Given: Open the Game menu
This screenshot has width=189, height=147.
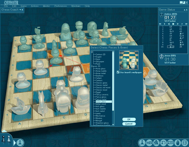Looking at the screenshot, I should (x=24, y=6).
